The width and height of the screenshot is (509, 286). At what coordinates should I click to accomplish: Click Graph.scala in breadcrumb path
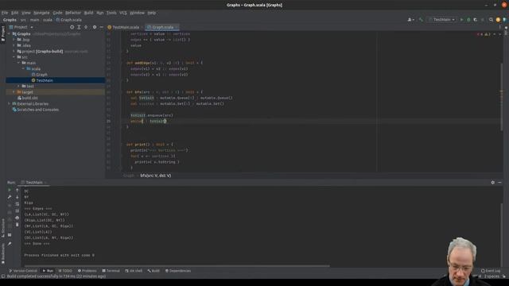[69, 20]
